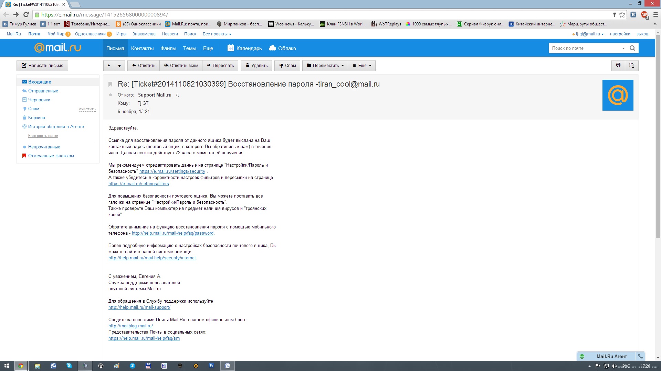Open Skype from the taskbar
The height and width of the screenshot is (371, 661).
[69, 366]
